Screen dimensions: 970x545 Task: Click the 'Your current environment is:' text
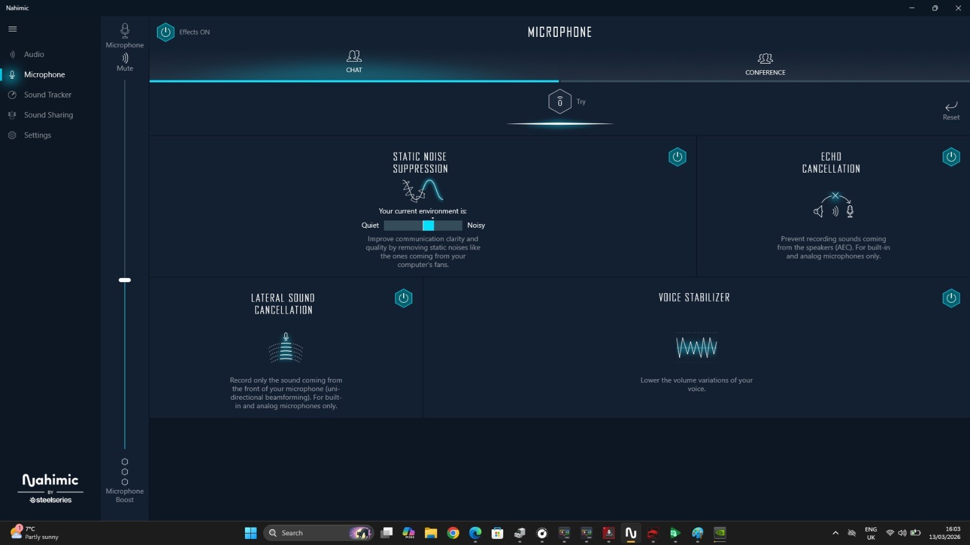(423, 211)
